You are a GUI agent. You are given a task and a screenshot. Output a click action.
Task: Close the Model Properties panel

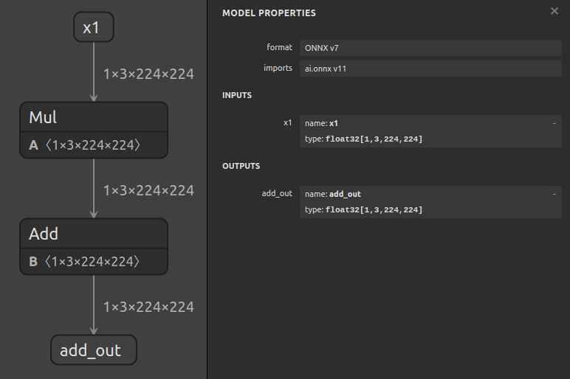[x=554, y=11]
